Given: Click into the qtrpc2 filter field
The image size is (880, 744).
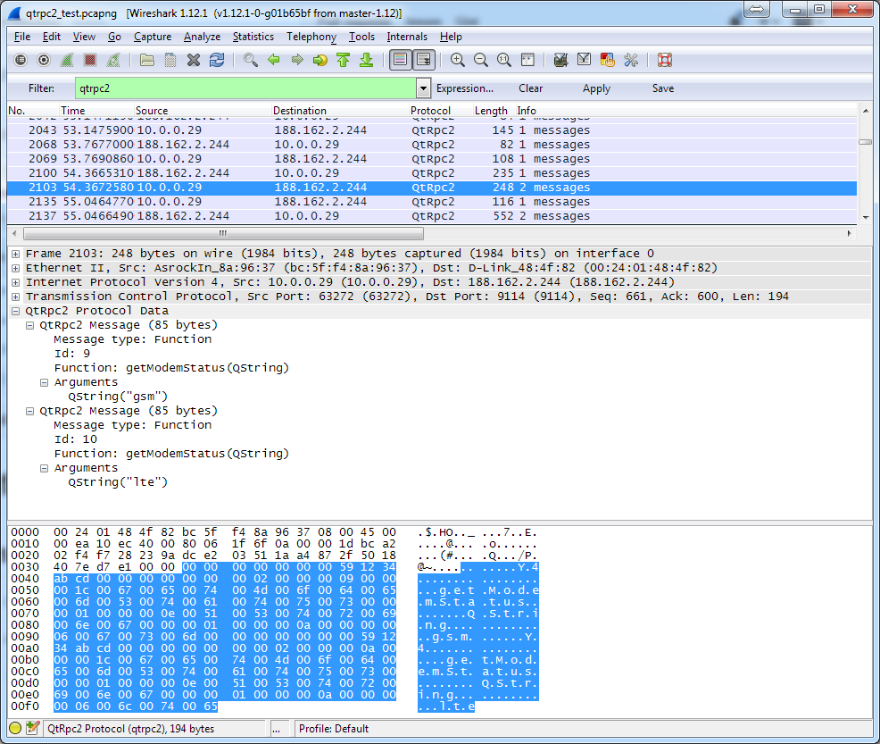Looking at the screenshot, I should coord(245,88).
